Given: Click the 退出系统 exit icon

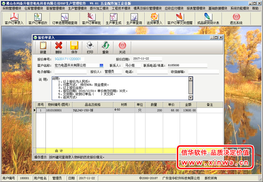Looking at the screenshot, I should [x=236, y=18].
